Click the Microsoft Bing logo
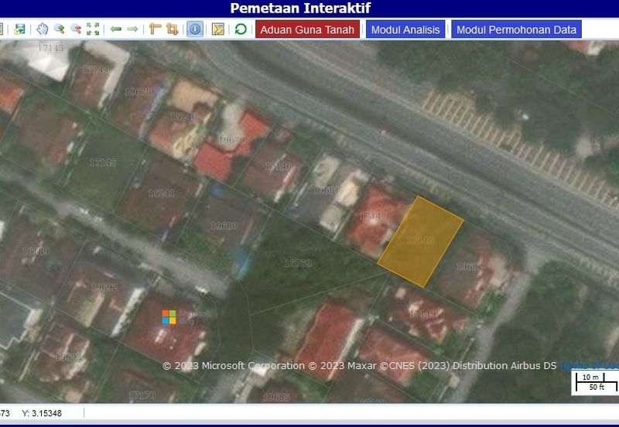This screenshot has height=427, width=619. point(169,317)
